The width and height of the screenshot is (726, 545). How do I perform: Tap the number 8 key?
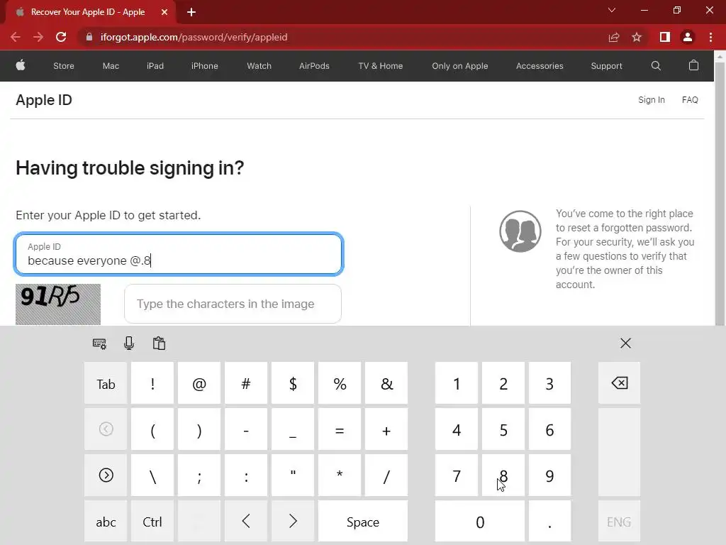[503, 475]
